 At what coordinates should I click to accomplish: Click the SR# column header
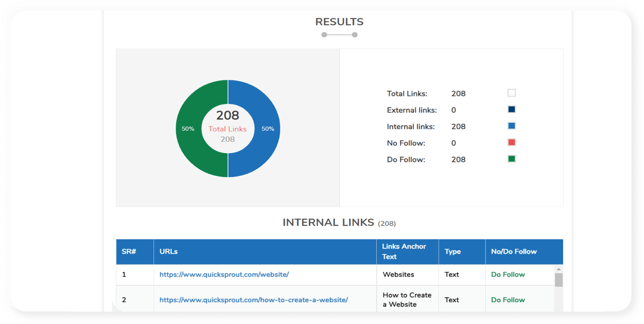pyautogui.click(x=135, y=251)
